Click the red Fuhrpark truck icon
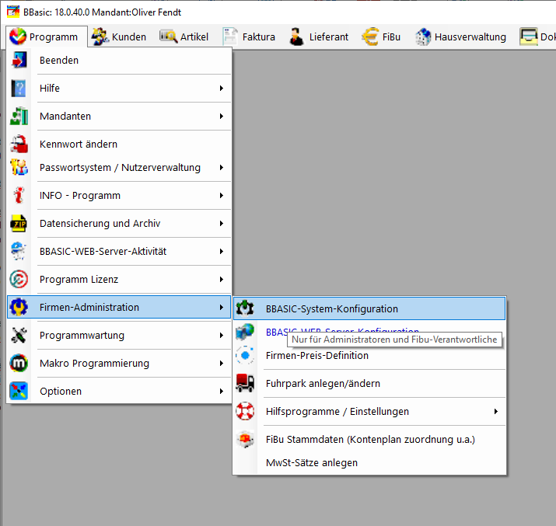Viewport: 556px width, 526px height. tap(245, 383)
